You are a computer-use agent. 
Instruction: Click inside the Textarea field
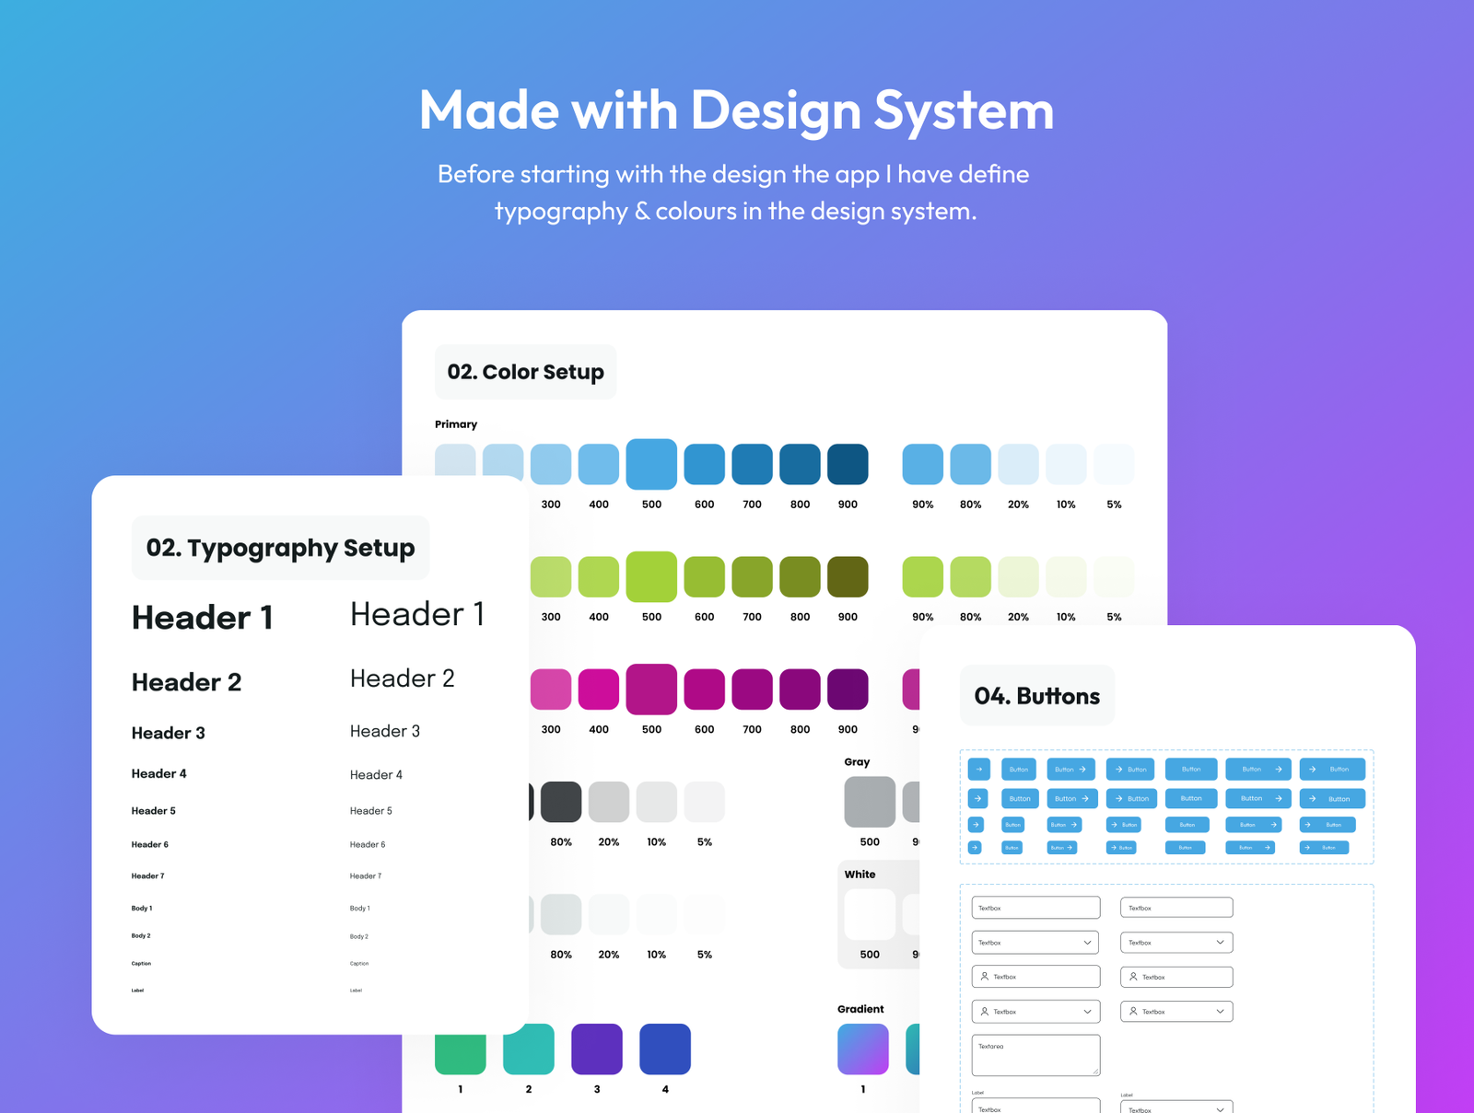click(1035, 1056)
